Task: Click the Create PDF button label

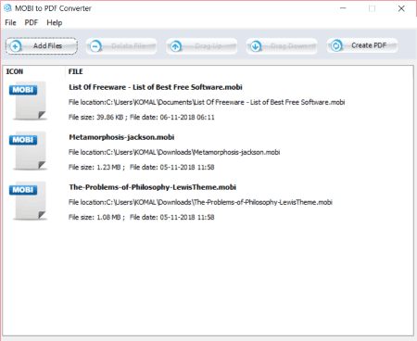Action: click(x=369, y=45)
